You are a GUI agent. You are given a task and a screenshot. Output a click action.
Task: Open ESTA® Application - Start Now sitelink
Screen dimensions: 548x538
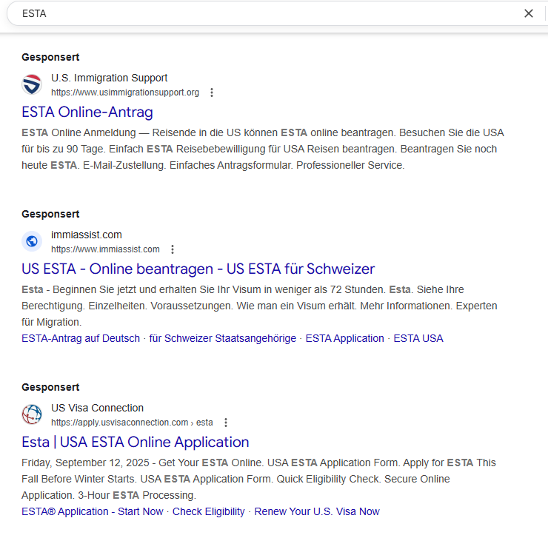click(x=93, y=512)
